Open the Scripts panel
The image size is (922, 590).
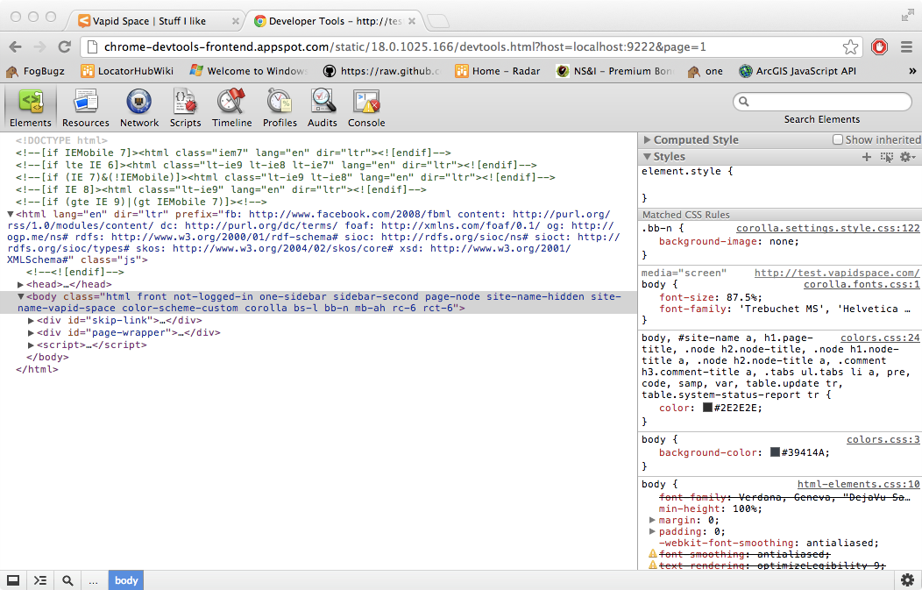pyautogui.click(x=185, y=108)
